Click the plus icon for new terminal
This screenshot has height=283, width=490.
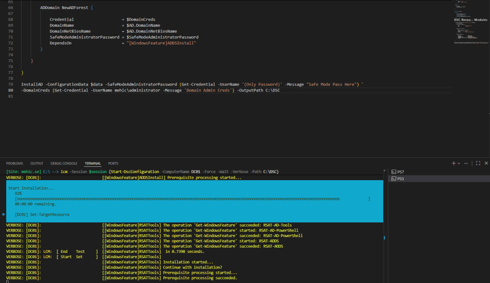coord(454,163)
